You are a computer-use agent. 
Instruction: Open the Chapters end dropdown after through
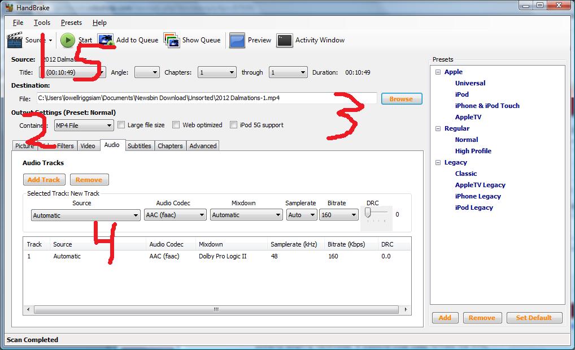click(288, 72)
